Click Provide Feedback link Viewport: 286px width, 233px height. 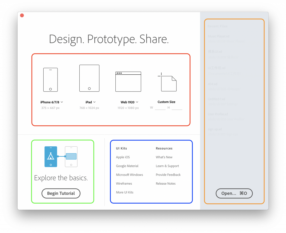[168, 175]
